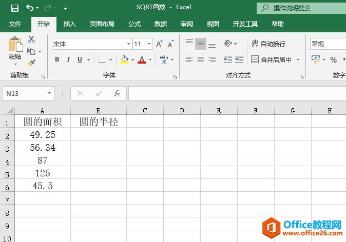Toggle Align Right icon

[212, 59]
